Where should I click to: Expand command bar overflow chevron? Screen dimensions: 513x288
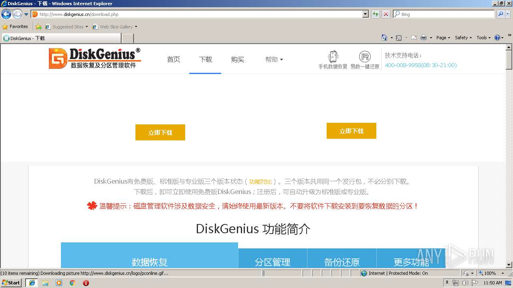(x=510, y=36)
